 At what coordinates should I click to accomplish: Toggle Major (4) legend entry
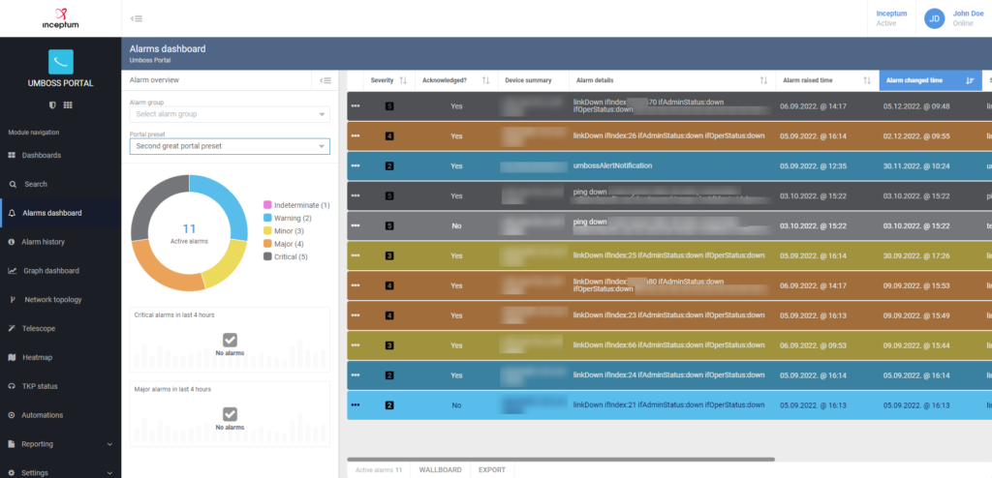pos(284,244)
